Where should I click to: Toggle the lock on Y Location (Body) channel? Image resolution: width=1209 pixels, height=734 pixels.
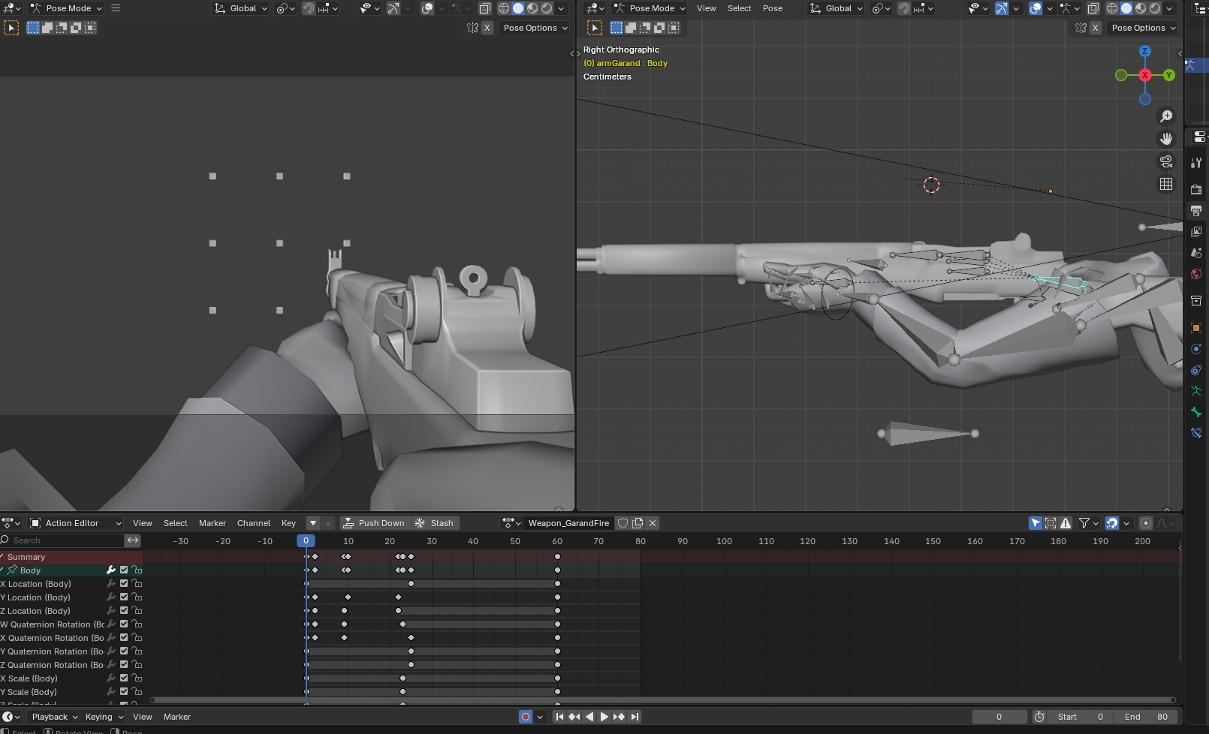137,597
